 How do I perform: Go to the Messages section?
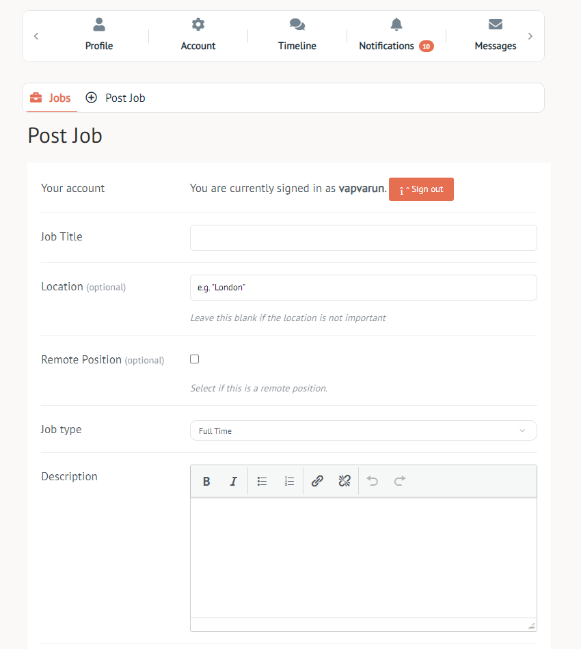pos(495,36)
